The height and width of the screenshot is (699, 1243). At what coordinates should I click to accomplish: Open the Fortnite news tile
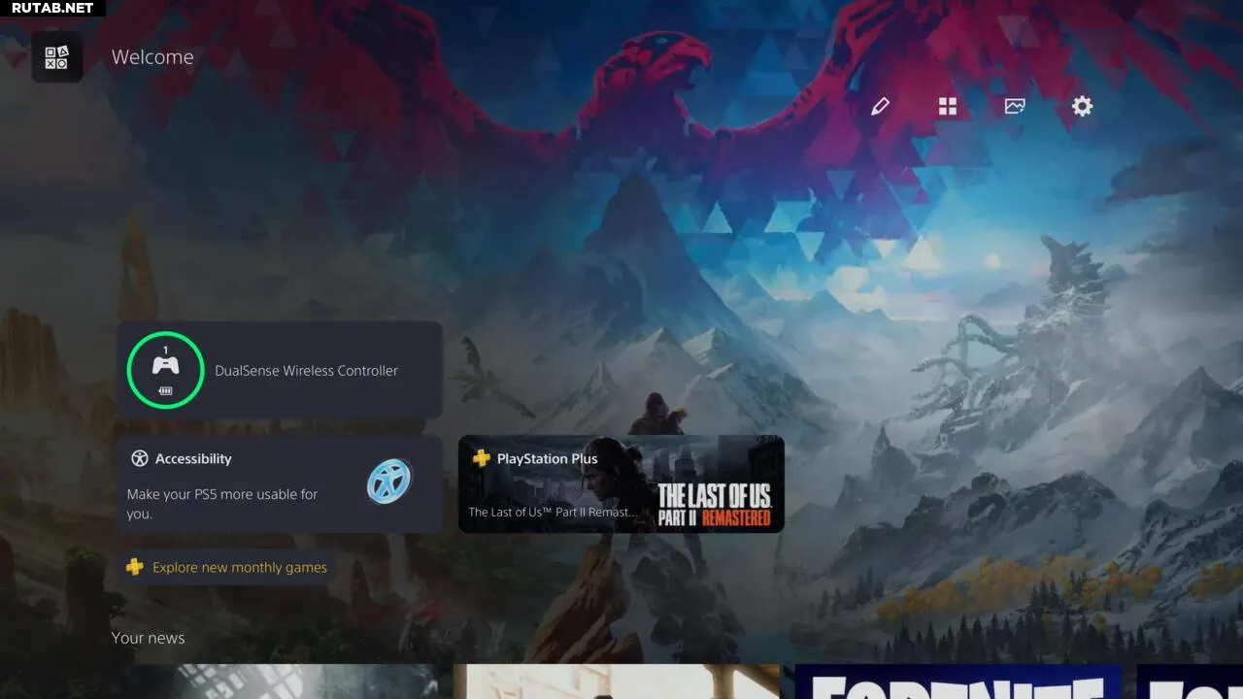(x=957, y=682)
